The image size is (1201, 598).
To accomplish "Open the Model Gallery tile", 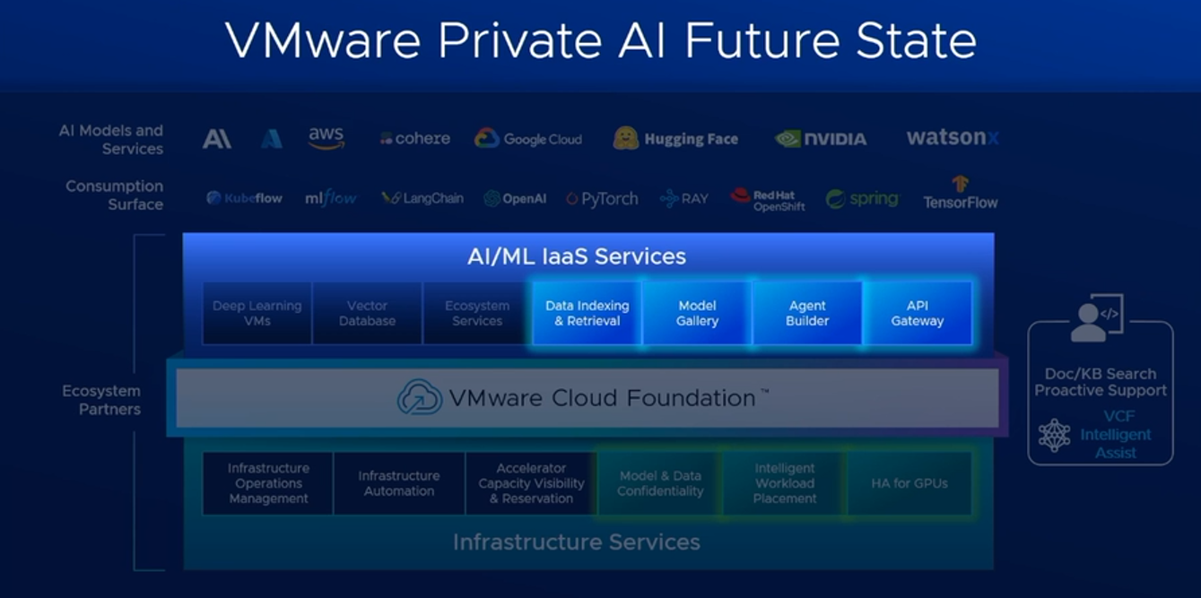I will (697, 313).
